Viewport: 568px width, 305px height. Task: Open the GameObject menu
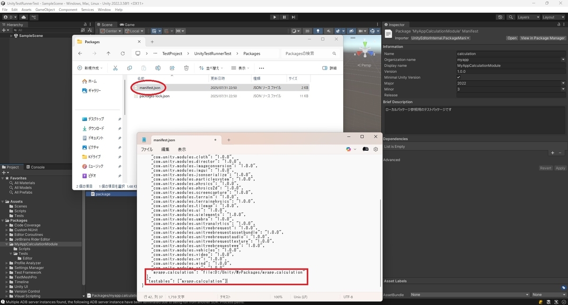(x=45, y=9)
